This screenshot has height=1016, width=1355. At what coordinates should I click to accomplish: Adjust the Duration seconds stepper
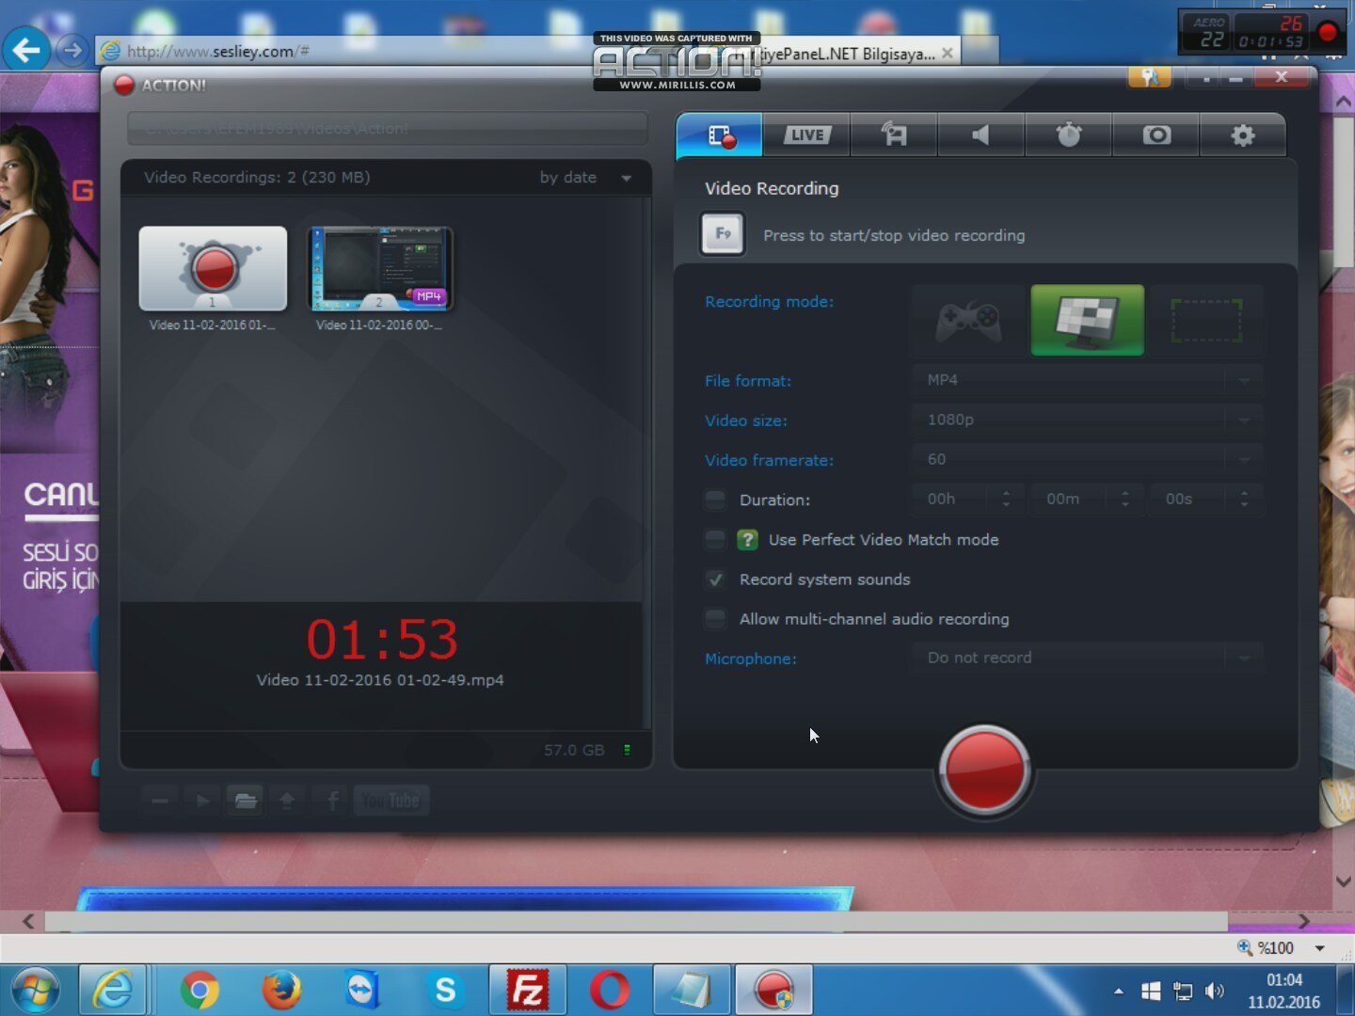1244,499
